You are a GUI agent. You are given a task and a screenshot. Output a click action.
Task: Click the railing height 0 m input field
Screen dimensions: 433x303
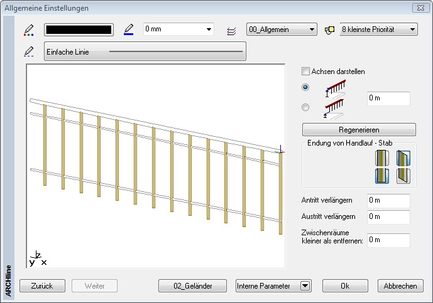[x=388, y=98]
